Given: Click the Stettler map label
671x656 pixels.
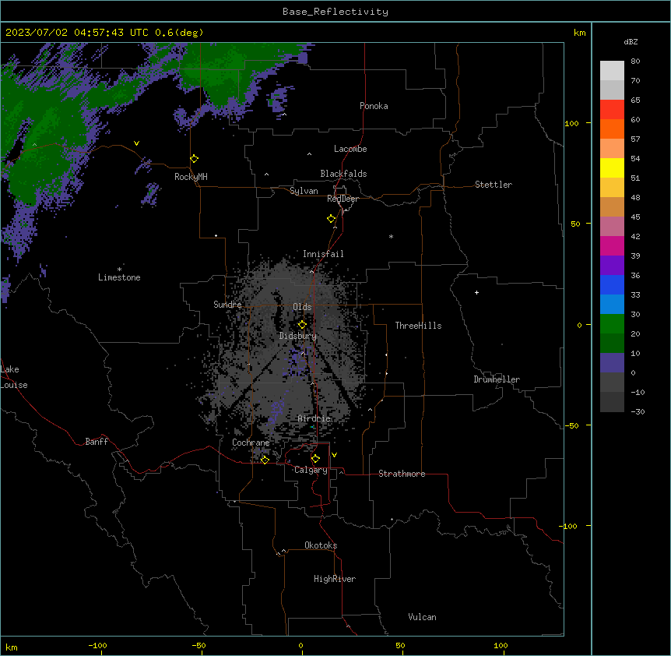Looking at the screenshot, I should (x=493, y=185).
